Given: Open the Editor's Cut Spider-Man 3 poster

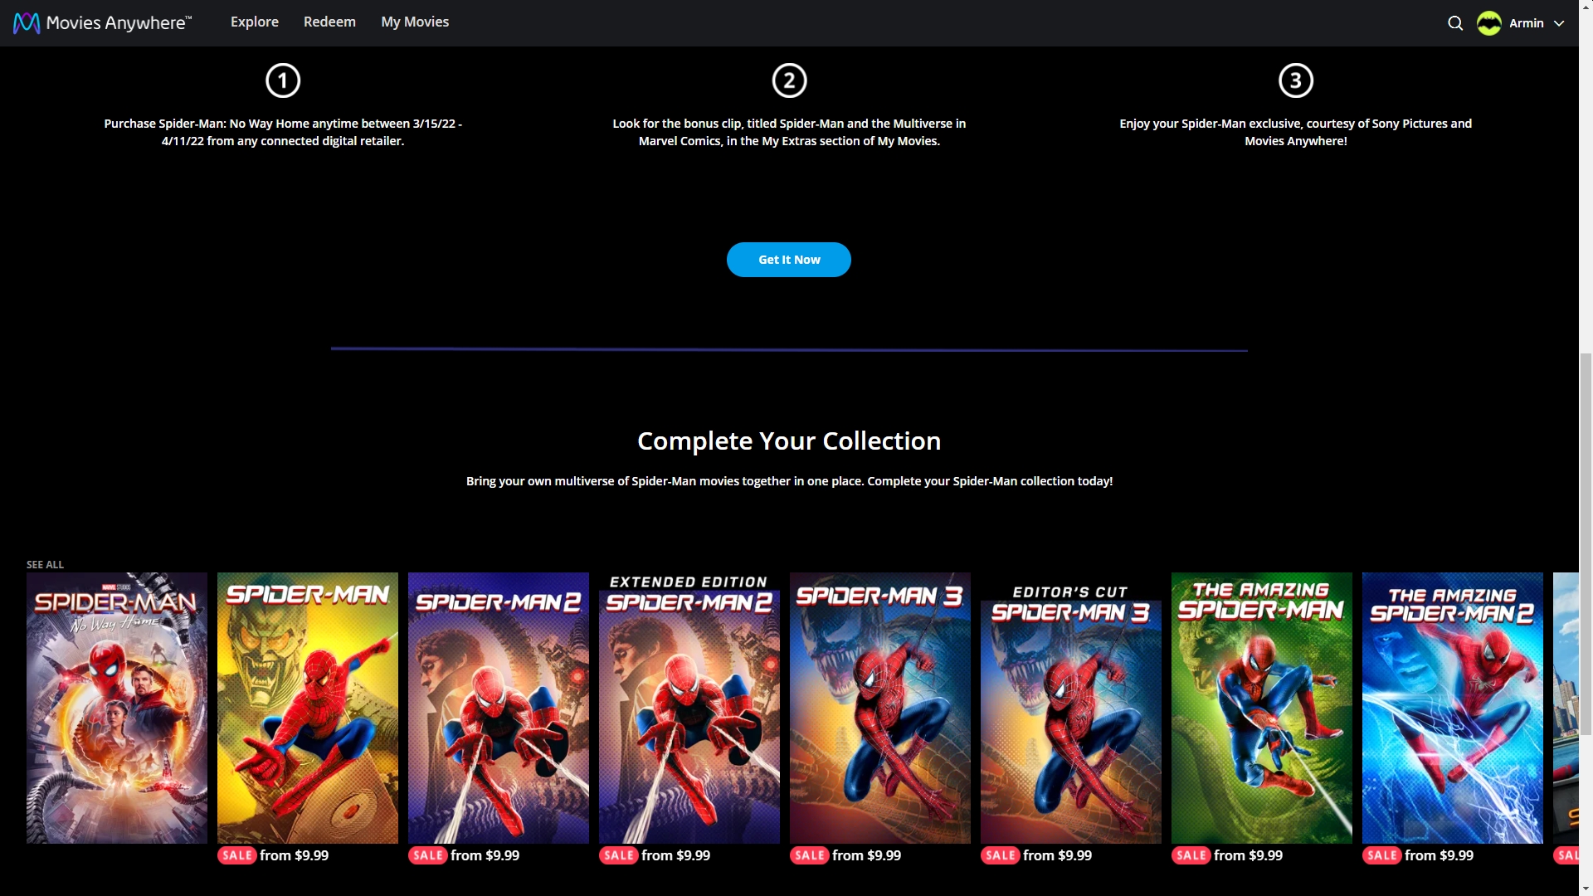Looking at the screenshot, I should (x=1071, y=708).
